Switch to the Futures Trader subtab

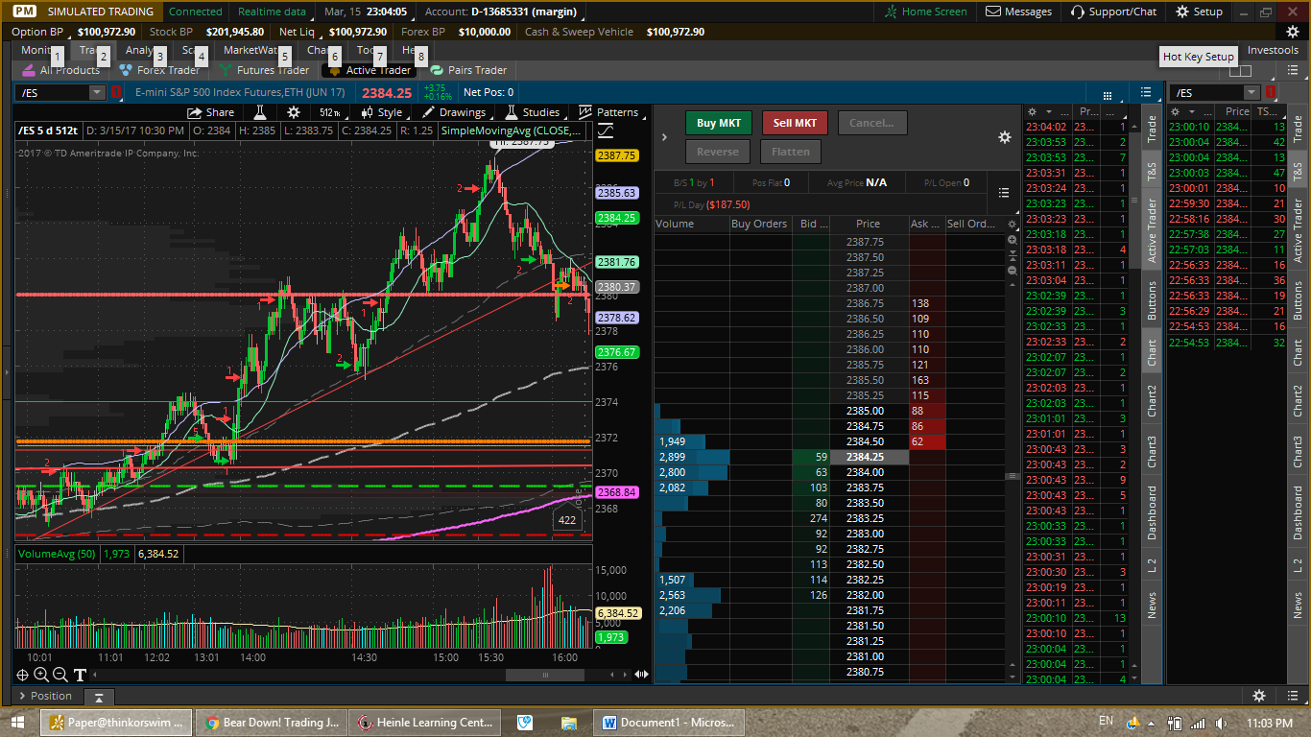[x=264, y=70]
